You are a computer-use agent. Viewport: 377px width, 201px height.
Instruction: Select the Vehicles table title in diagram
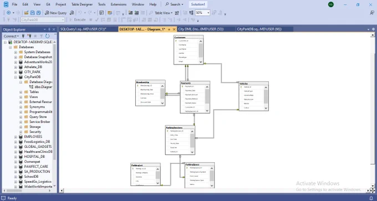click(x=254, y=83)
